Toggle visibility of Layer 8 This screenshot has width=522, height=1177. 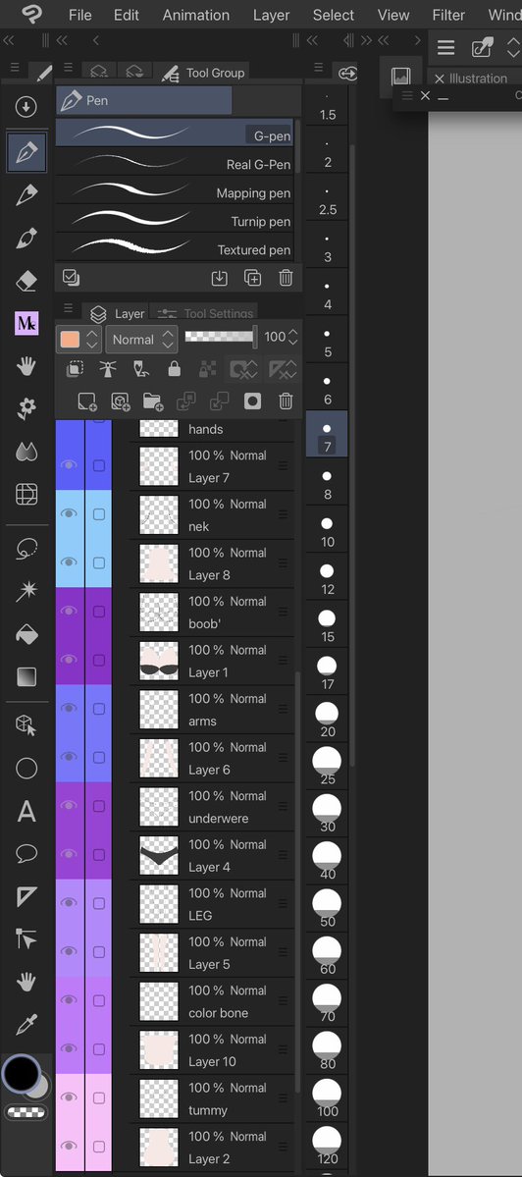click(70, 562)
